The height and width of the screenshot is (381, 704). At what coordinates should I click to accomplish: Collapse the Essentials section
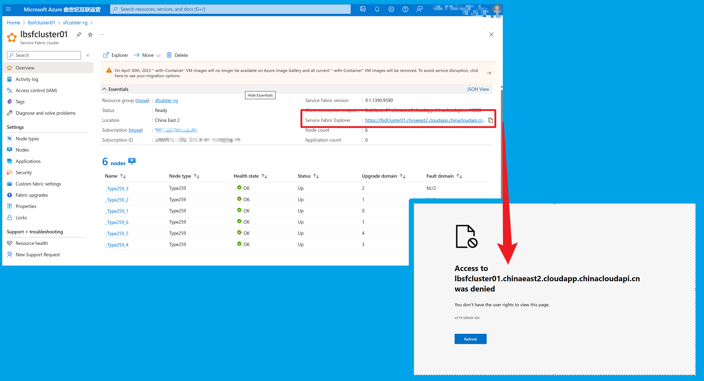105,89
